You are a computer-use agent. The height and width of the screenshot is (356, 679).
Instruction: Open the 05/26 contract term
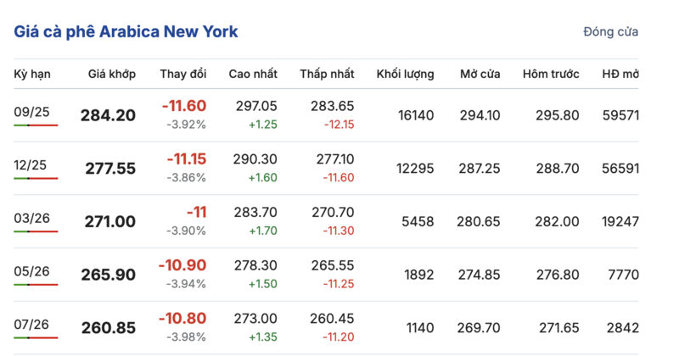tap(31, 271)
